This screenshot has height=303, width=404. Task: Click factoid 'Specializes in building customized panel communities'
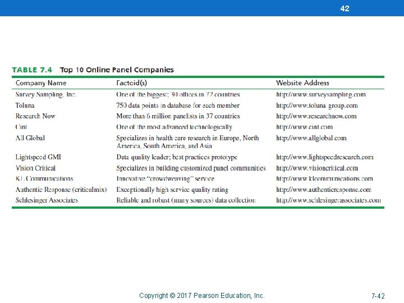click(191, 168)
